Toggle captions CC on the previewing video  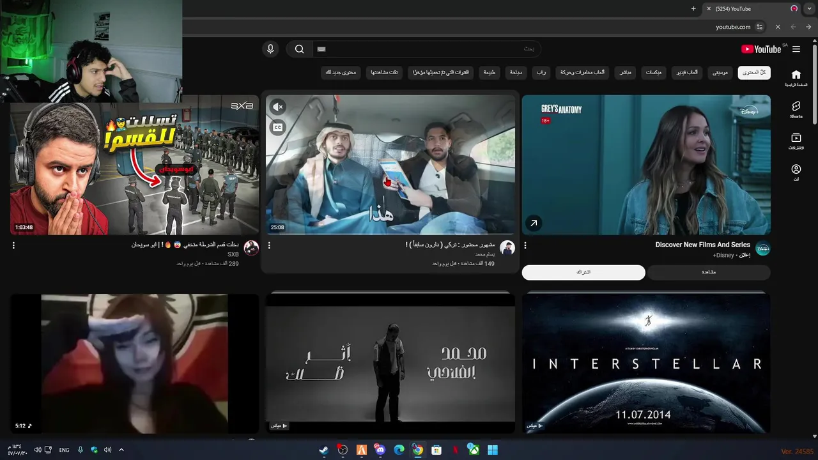(277, 127)
